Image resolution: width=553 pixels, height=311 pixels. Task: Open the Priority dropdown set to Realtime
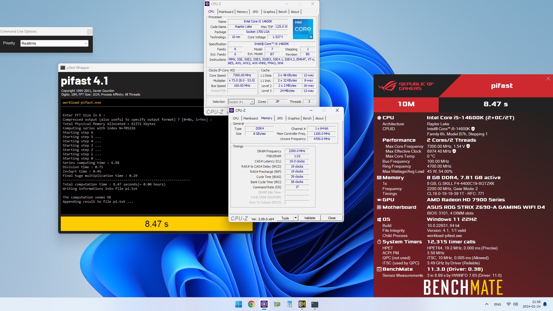(54, 43)
